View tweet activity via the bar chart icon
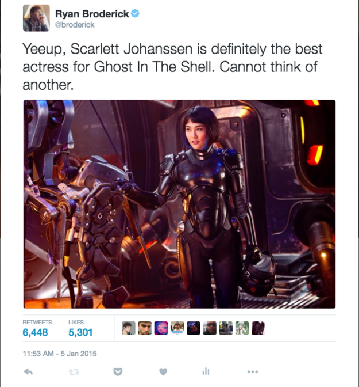Viewport: 359px width, 387px height. click(x=206, y=371)
